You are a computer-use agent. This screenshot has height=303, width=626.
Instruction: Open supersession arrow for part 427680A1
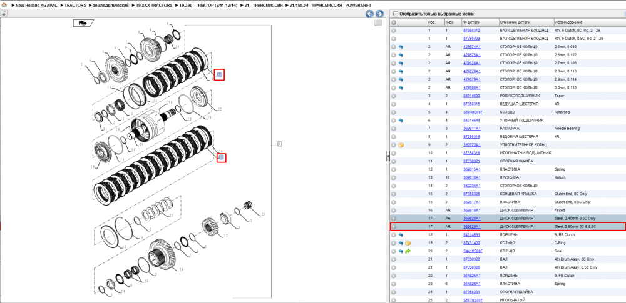(401, 87)
